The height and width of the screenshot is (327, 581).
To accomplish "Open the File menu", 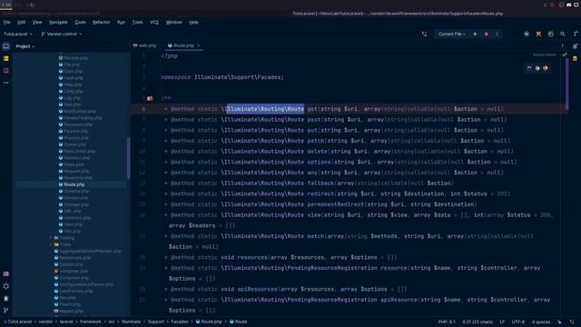I will [7, 23].
